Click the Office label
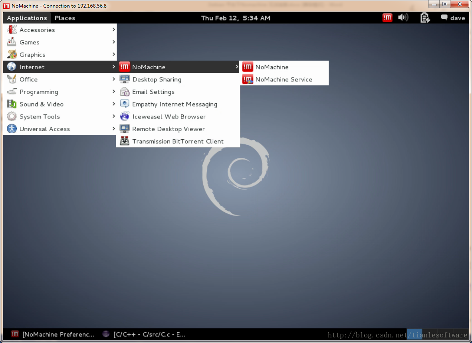This screenshot has width=472, height=343. [x=29, y=79]
